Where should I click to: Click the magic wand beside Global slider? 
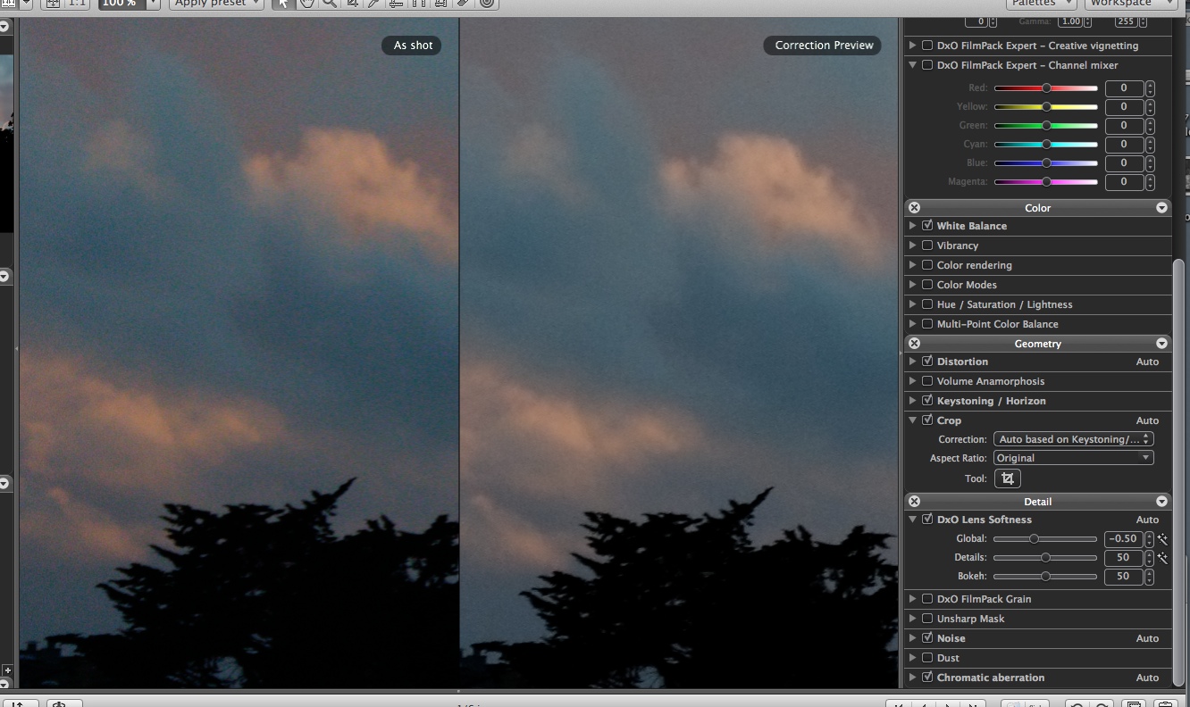[1162, 539]
